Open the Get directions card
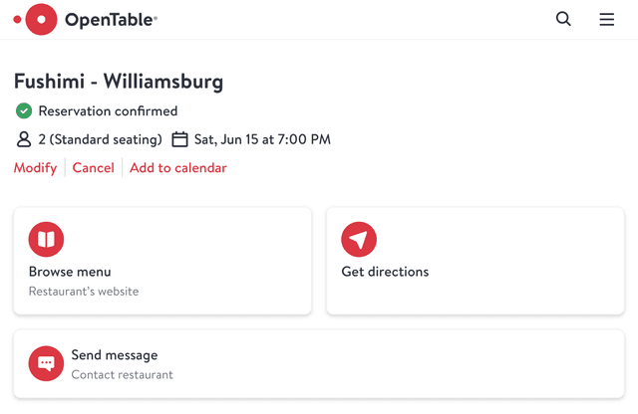638x414 pixels. pyautogui.click(x=476, y=261)
